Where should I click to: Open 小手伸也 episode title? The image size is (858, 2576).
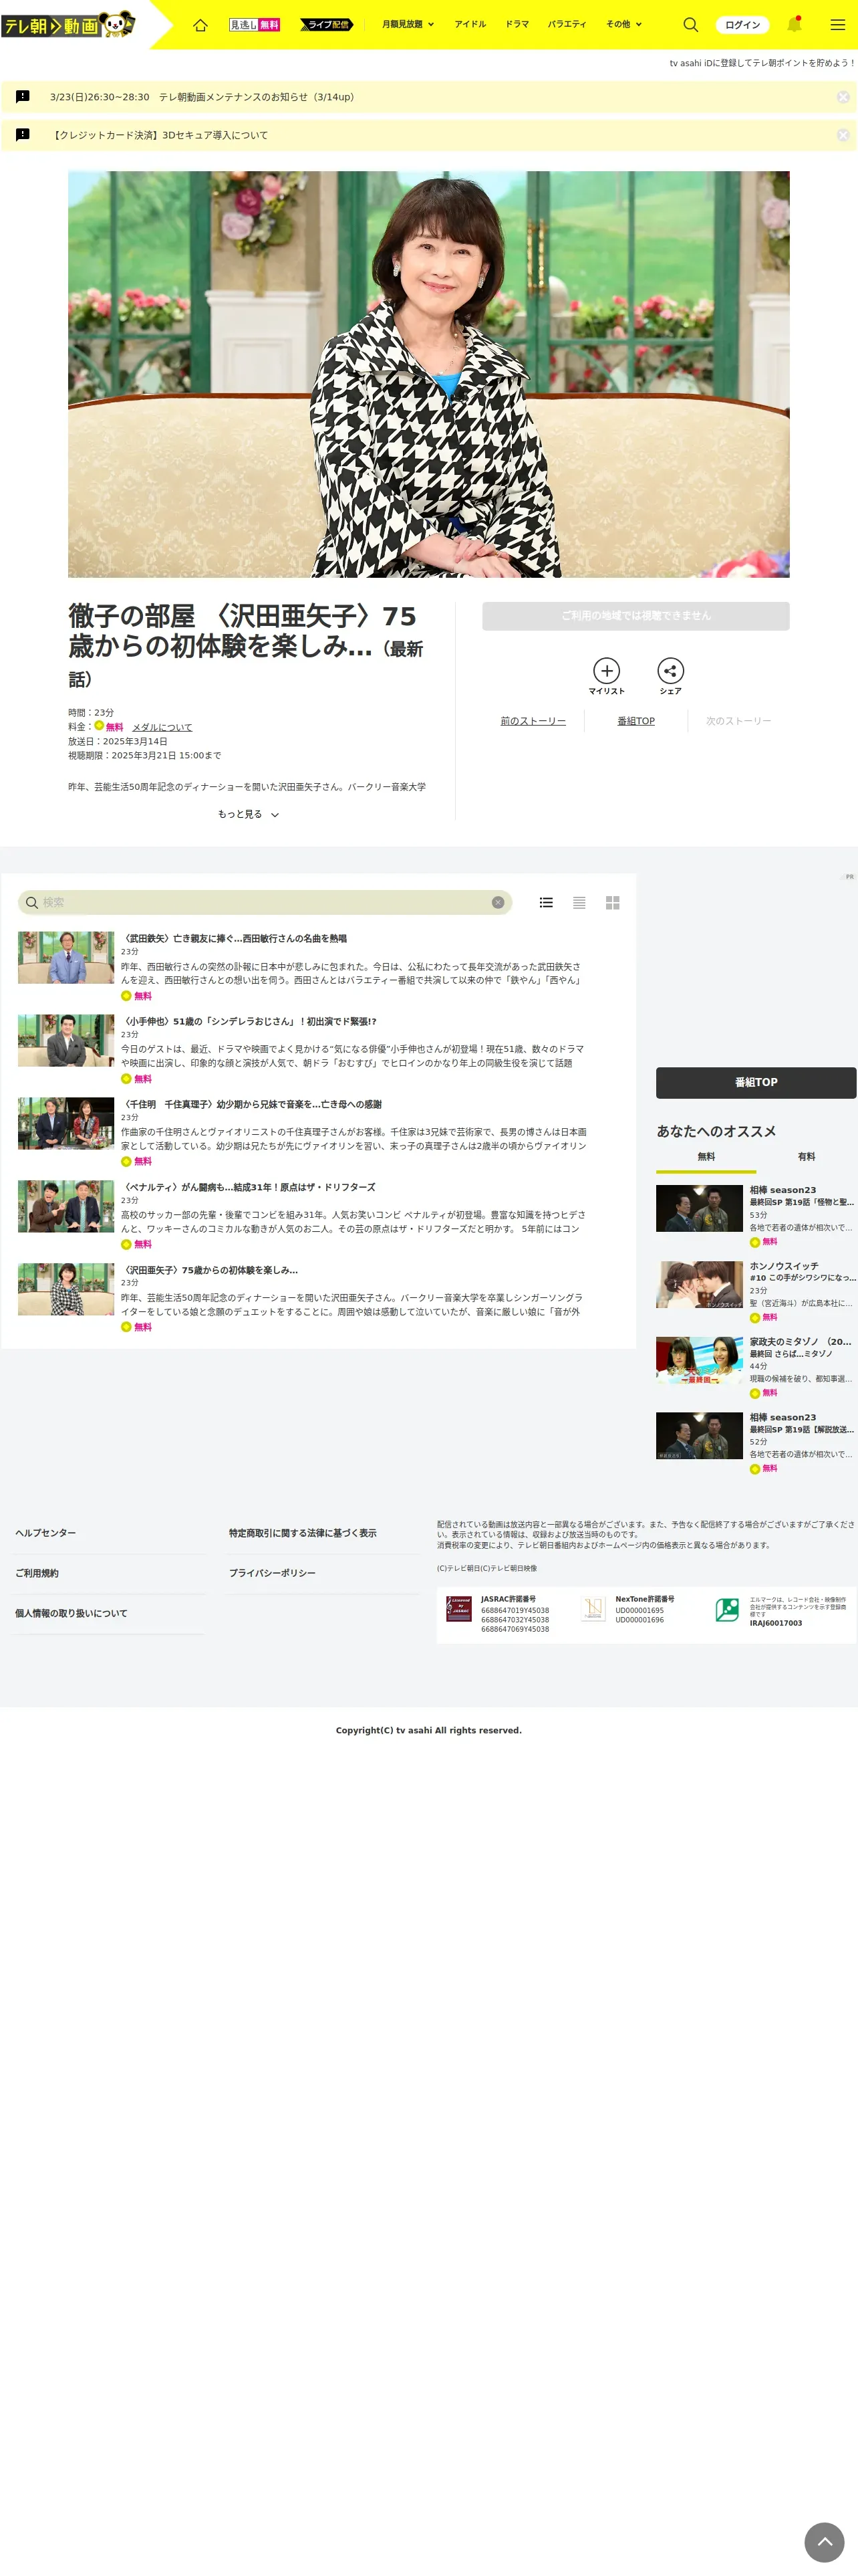click(249, 1021)
